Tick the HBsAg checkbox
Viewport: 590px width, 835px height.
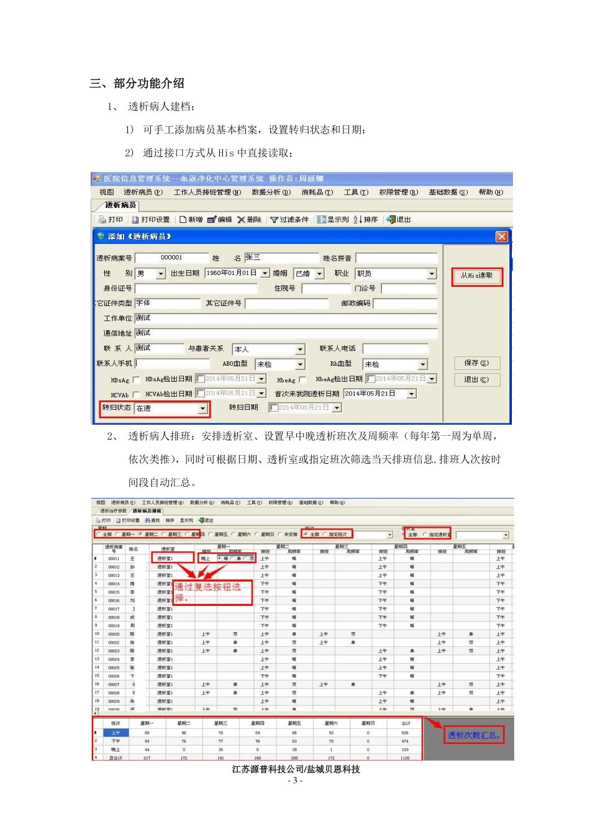click(136, 379)
